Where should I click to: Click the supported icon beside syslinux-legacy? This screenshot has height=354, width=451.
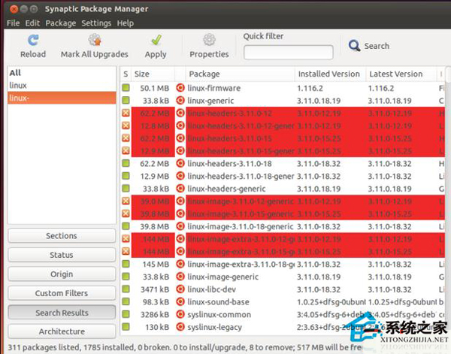(180, 327)
